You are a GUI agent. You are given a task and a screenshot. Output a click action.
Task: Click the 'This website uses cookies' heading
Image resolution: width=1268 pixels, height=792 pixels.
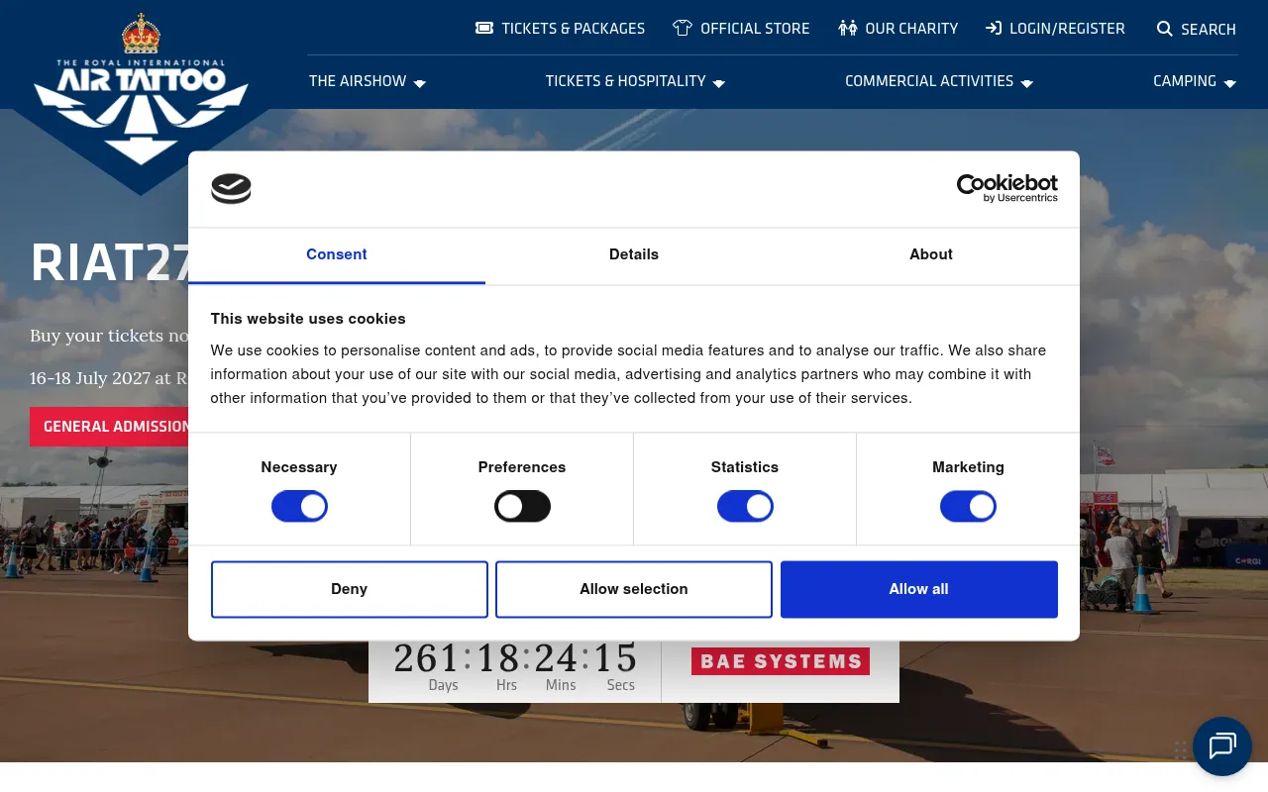tap(308, 319)
